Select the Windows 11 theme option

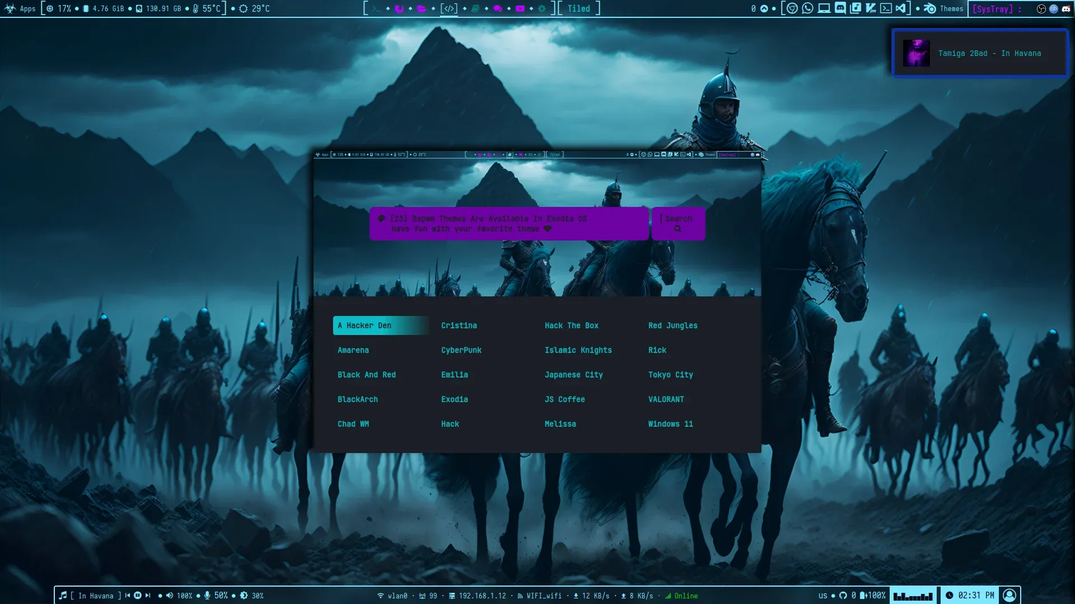point(670,423)
